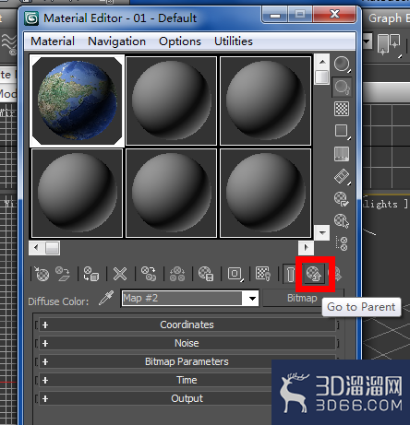Toggle the Backlight icon
The height and width of the screenshot is (425, 410).
point(342,87)
